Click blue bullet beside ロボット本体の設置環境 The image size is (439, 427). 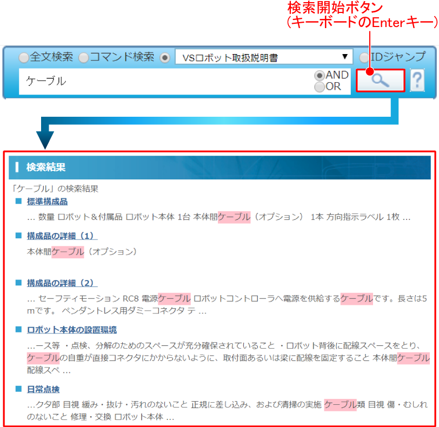pos(18,329)
